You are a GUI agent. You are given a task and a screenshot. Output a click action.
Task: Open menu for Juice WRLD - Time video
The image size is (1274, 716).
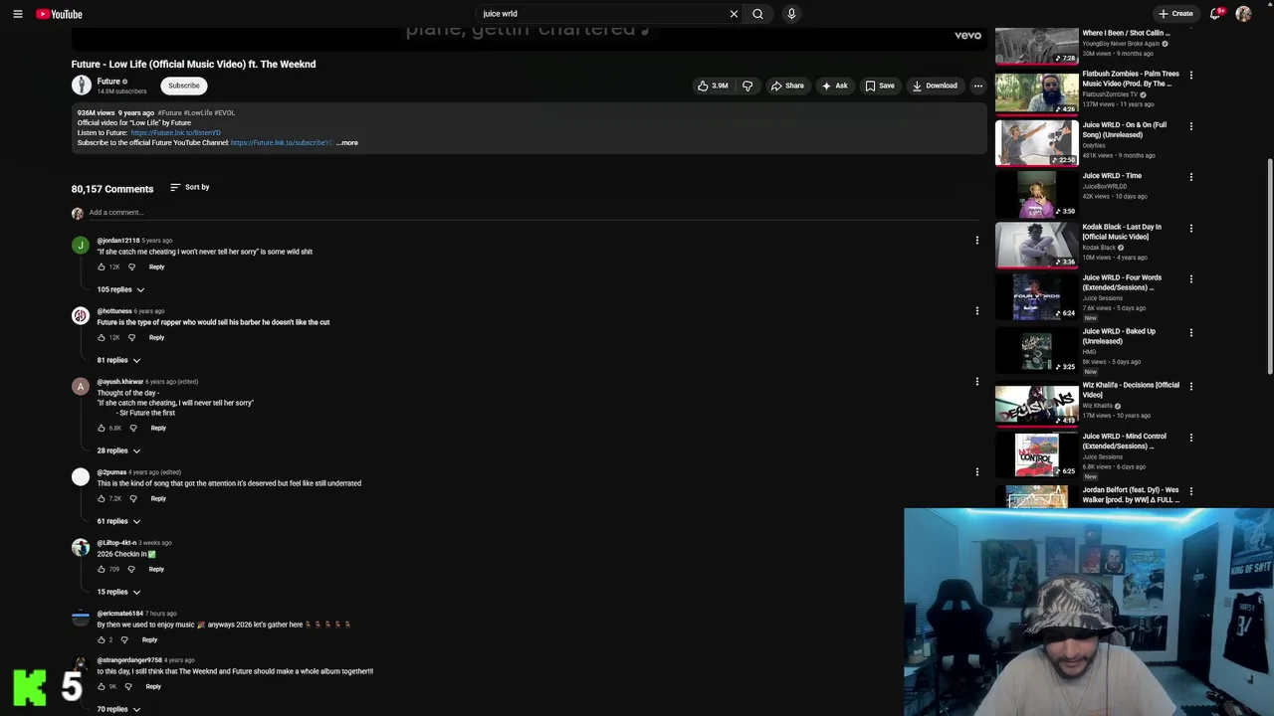1190,177
